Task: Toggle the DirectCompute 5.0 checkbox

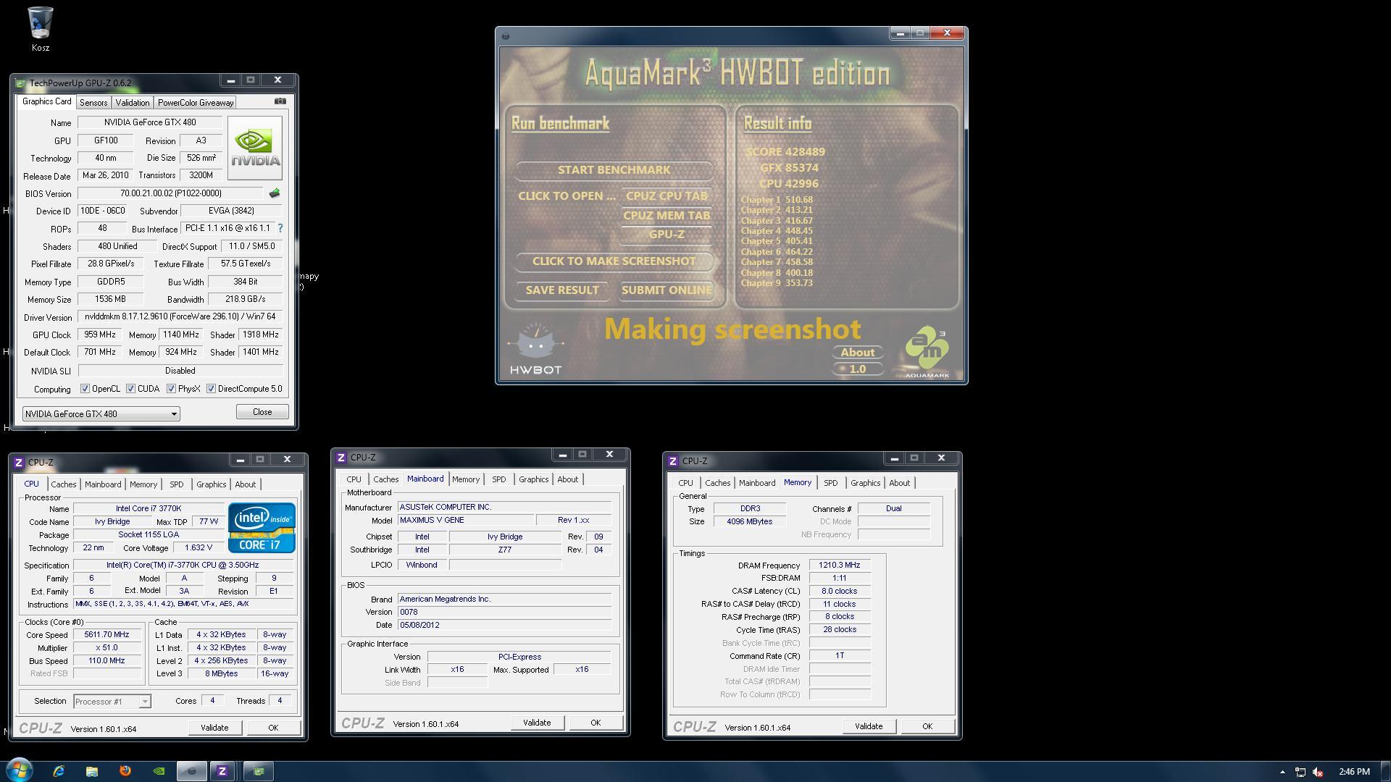Action: (x=211, y=389)
